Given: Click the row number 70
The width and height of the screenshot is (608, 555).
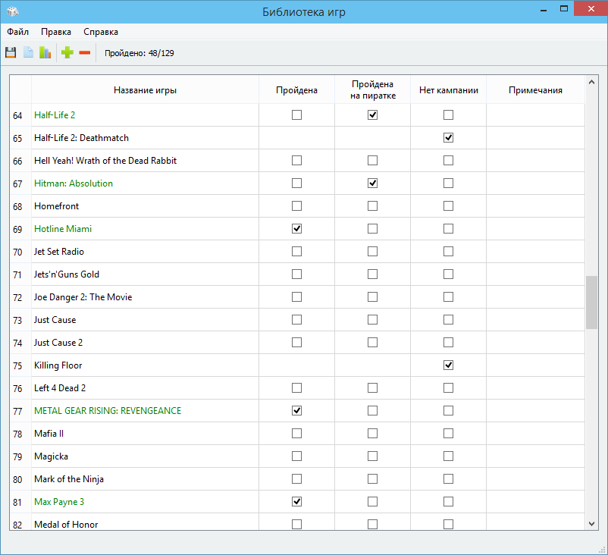Looking at the screenshot, I should (17, 252).
